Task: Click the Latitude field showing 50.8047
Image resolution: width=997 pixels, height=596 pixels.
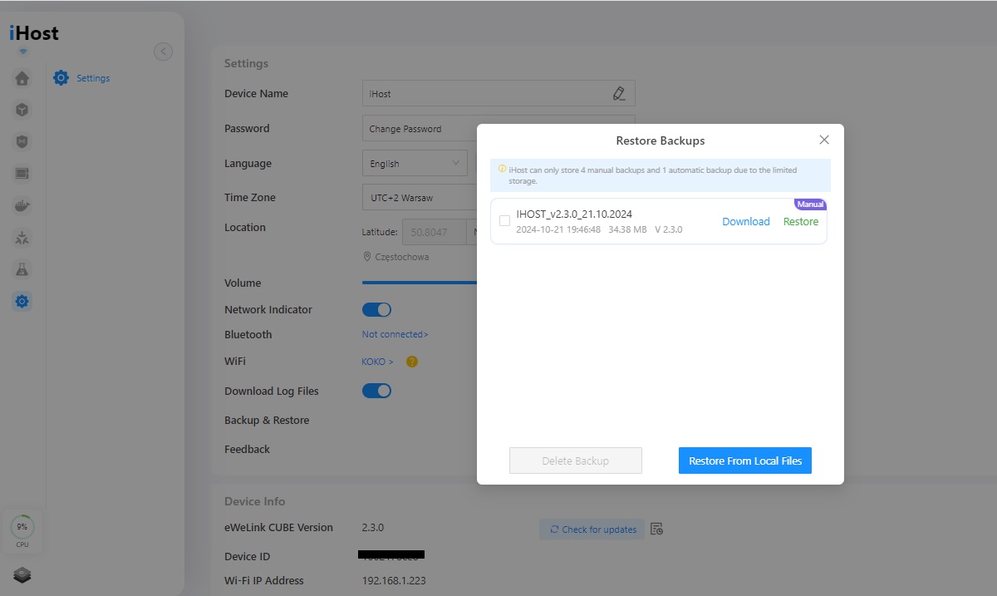Action: pos(435,233)
